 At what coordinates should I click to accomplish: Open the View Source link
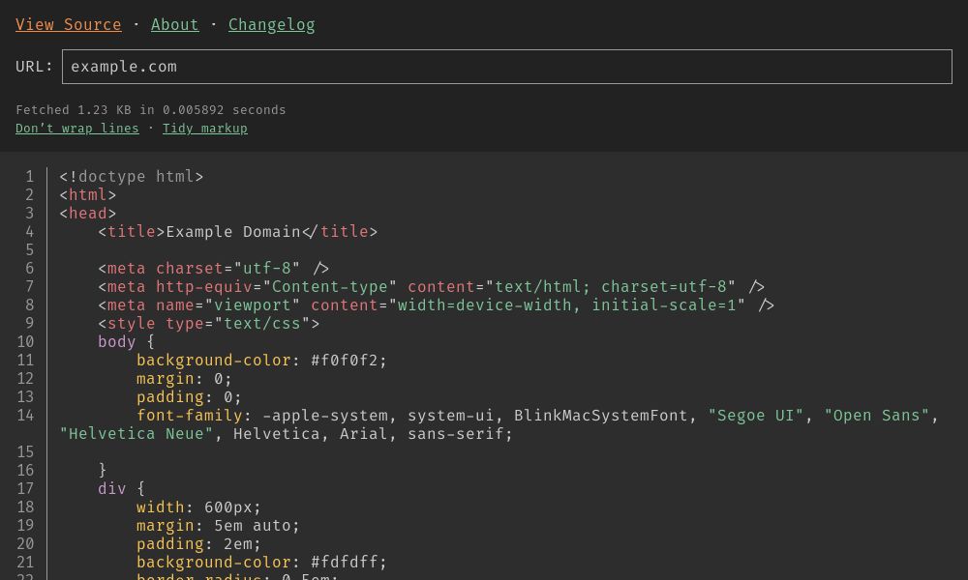pos(69,24)
